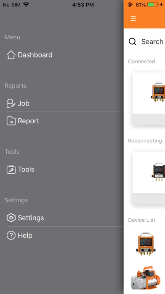The height and width of the screenshot is (294, 165).
Task: Open Tools from the side menu
Action: click(x=65, y=169)
